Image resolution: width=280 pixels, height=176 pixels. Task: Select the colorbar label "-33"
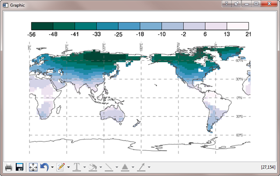[x=96, y=34]
